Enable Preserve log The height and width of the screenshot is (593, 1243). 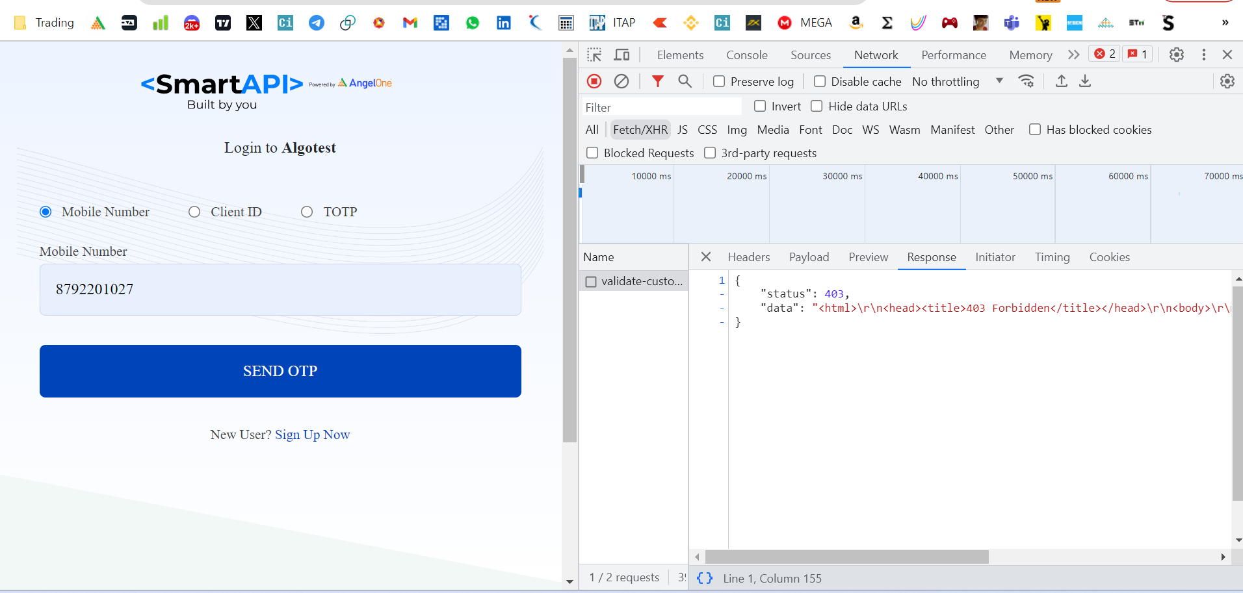click(719, 81)
